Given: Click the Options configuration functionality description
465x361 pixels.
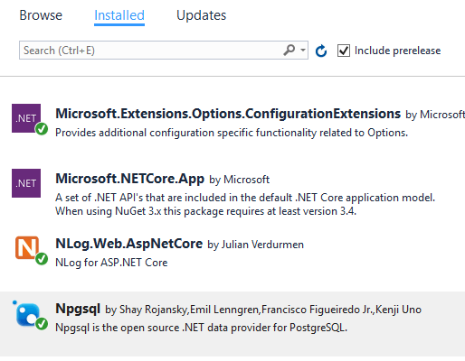Looking at the screenshot, I should (232, 133).
